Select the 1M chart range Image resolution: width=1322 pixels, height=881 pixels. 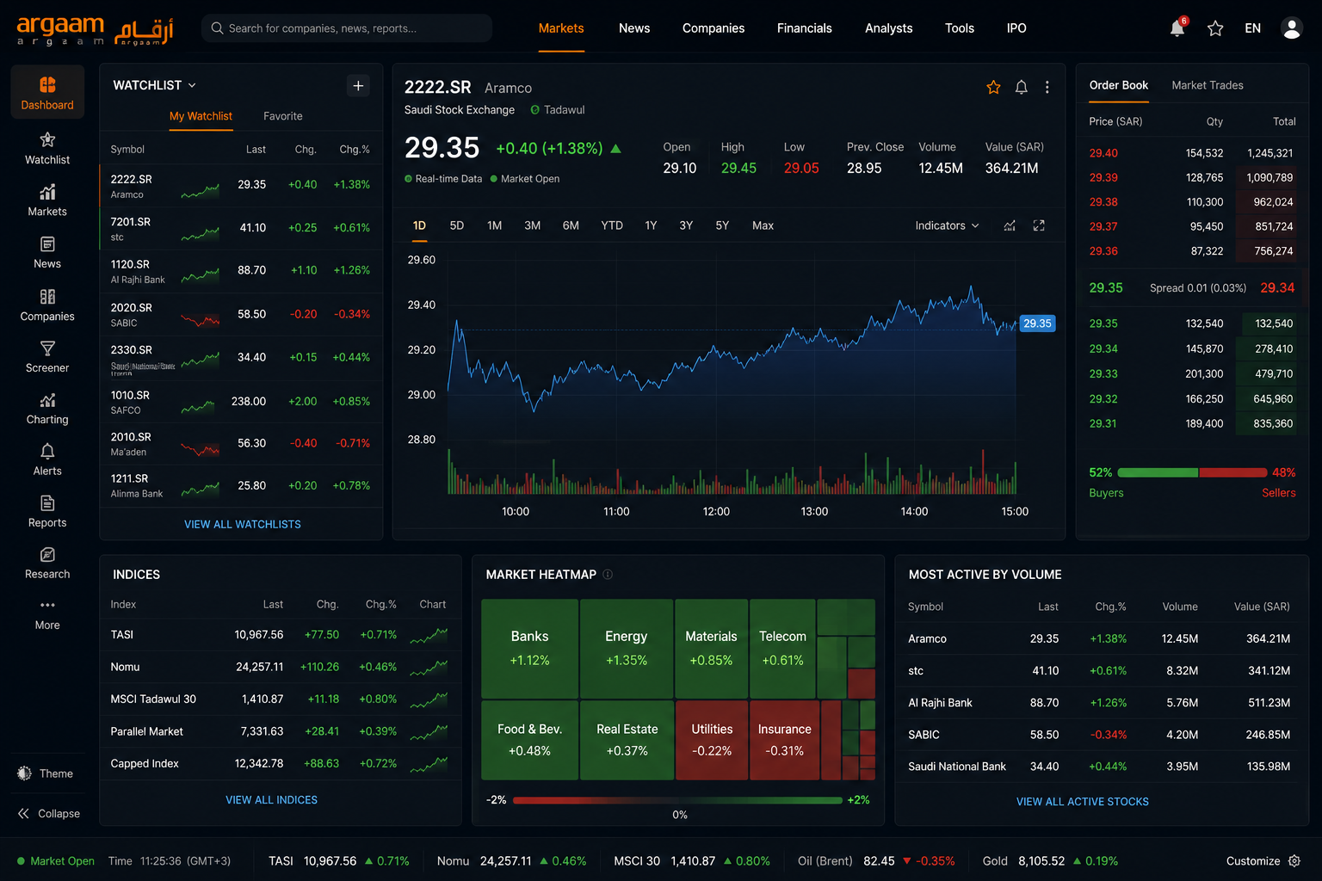[495, 225]
